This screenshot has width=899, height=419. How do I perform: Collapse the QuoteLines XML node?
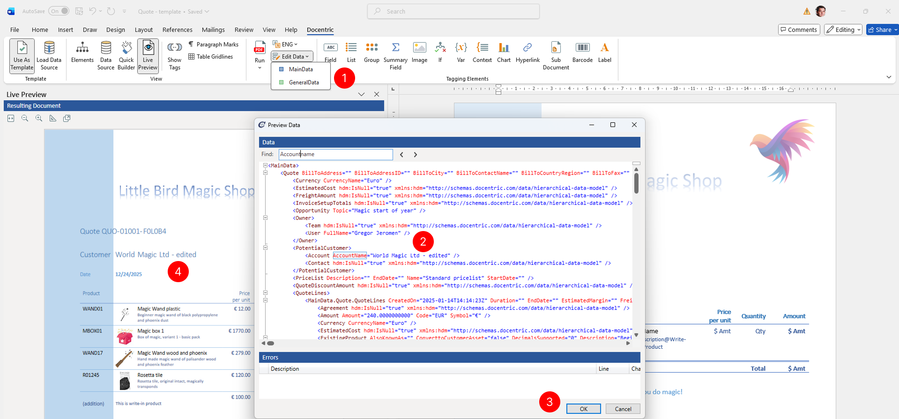coord(265,293)
